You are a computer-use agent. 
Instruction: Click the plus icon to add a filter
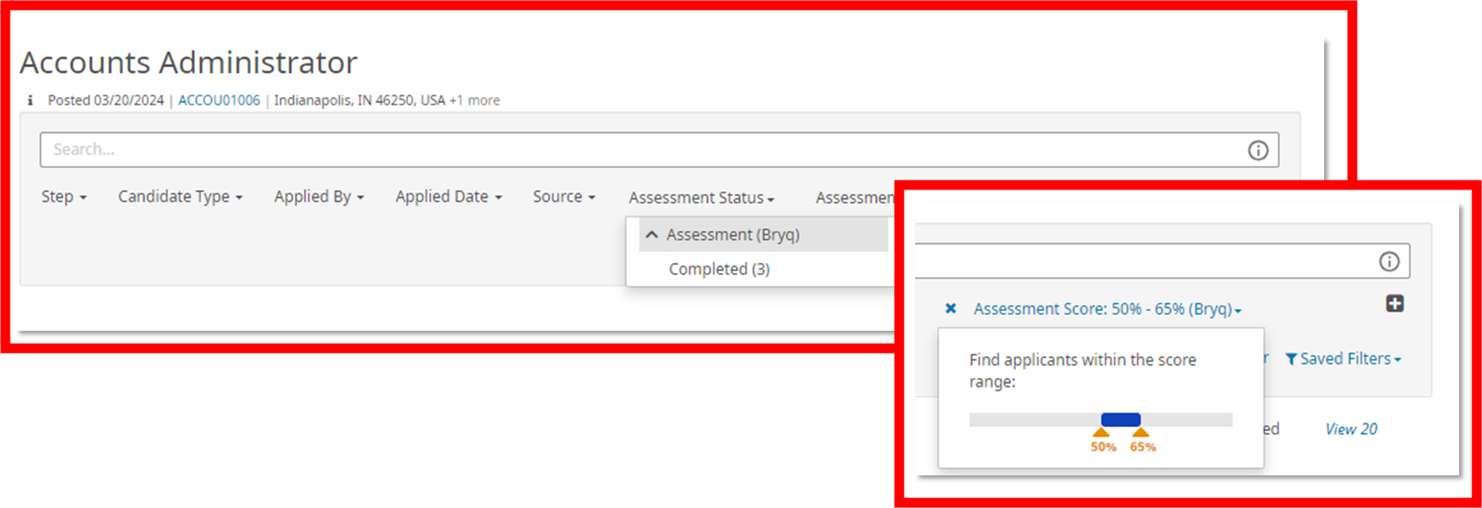click(x=1394, y=304)
